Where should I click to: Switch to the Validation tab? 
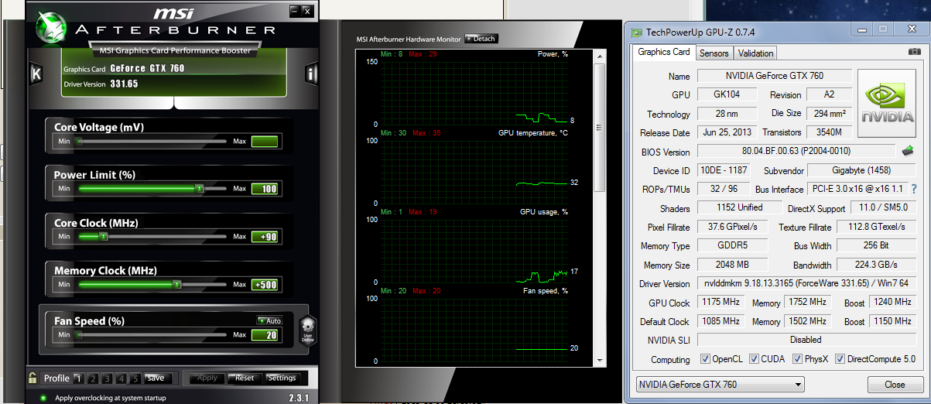point(755,53)
